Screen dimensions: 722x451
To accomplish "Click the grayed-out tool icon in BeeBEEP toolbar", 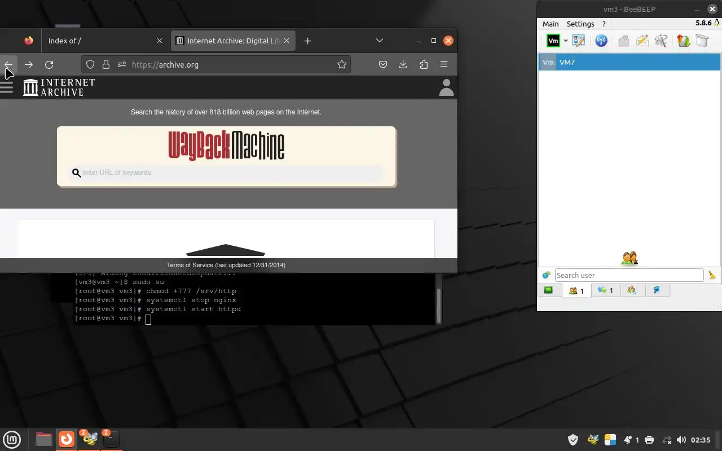I will tap(661, 41).
